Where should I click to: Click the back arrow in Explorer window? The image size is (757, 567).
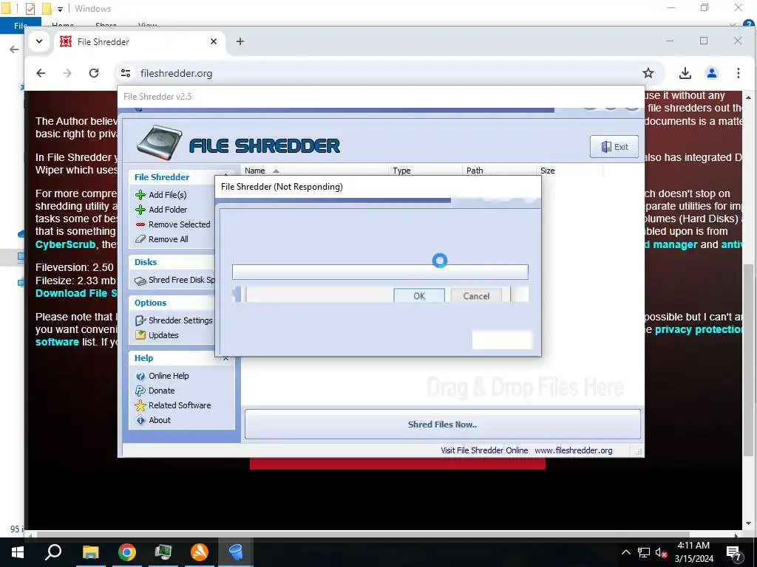pos(14,49)
